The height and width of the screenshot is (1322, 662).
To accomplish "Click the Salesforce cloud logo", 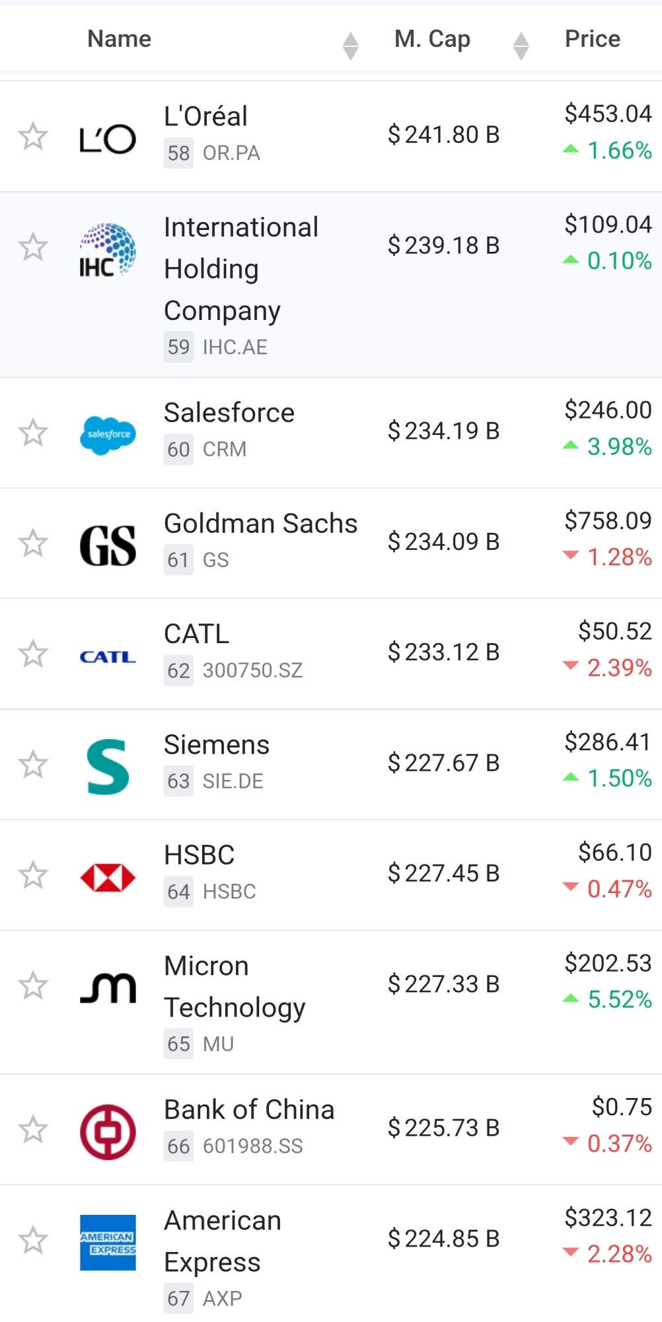I will point(108,434).
